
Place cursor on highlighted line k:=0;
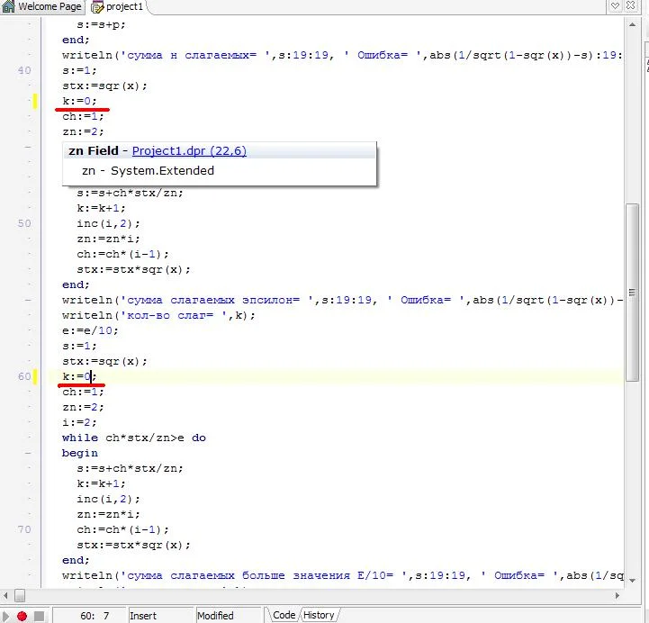tap(79, 376)
